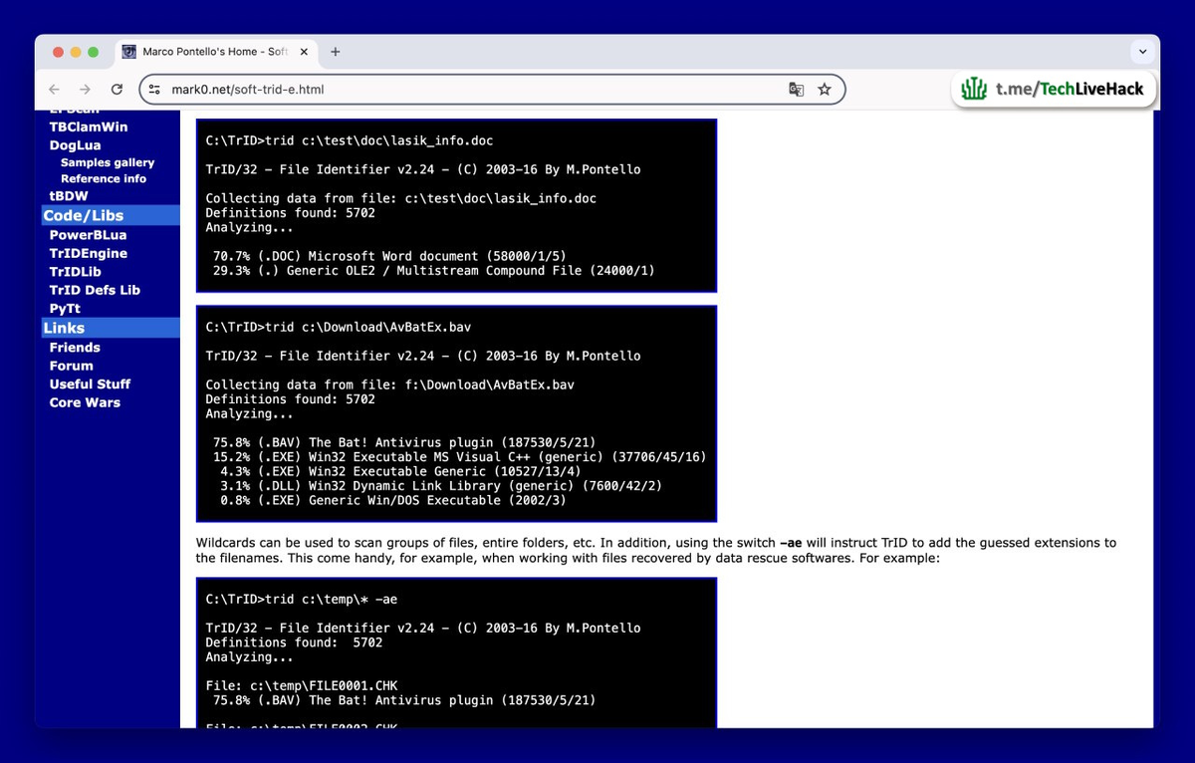
Task: Click 'Collecting data from file: c:\test\doc\lasik_info.doc'
Action: [401, 198]
